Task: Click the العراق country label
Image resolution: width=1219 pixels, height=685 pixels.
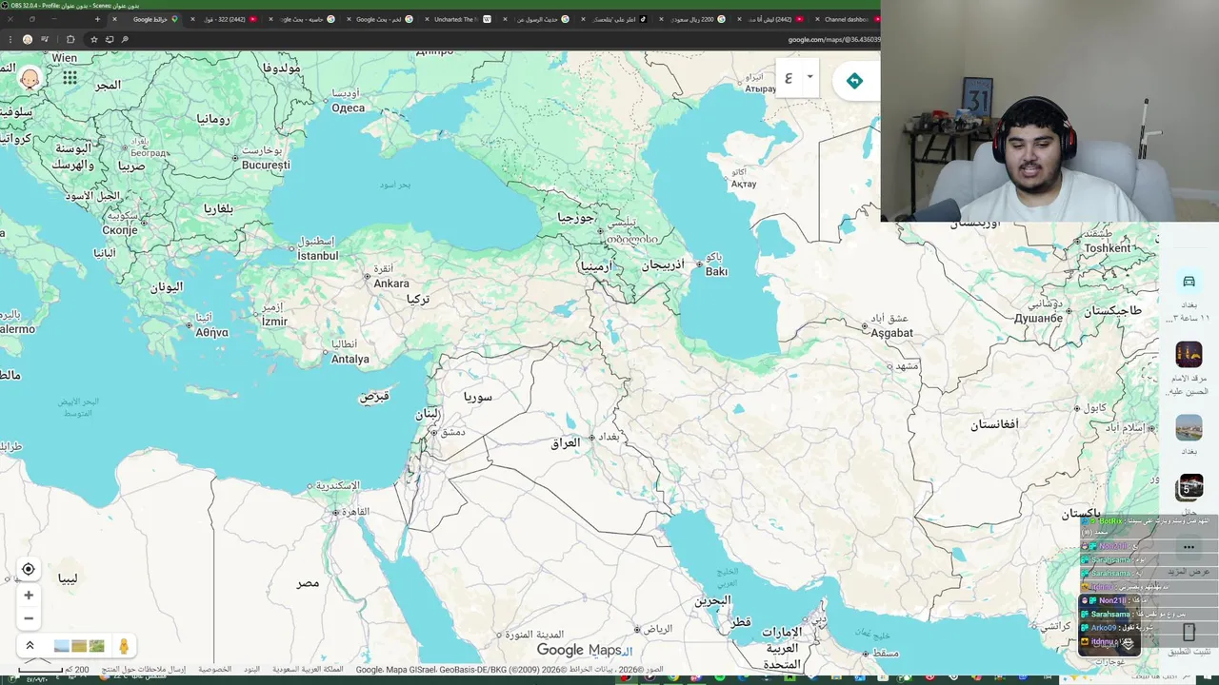Action: (x=565, y=443)
